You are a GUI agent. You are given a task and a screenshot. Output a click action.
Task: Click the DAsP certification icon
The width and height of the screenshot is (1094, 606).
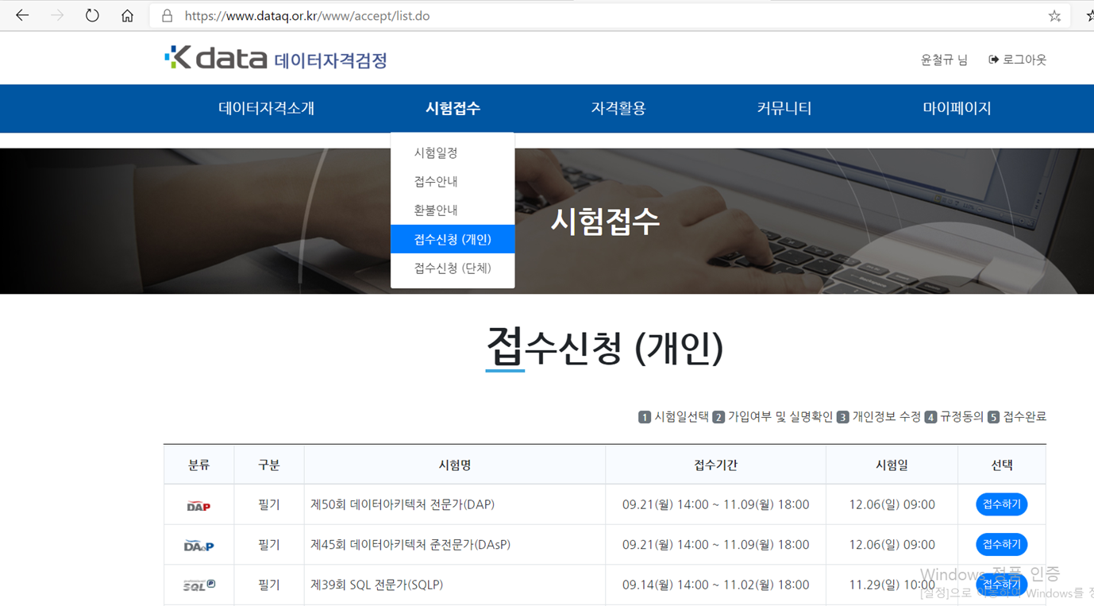(198, 544)
